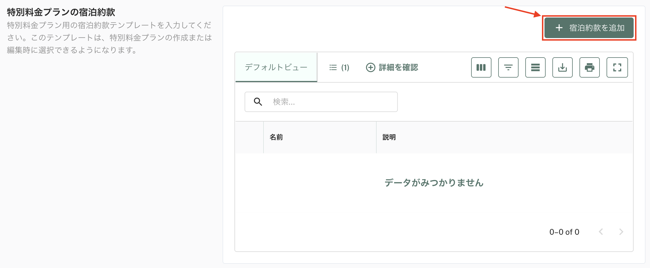Click the 0–0 of 0 pagination text
650x268 pixels.
pos(564,232)
